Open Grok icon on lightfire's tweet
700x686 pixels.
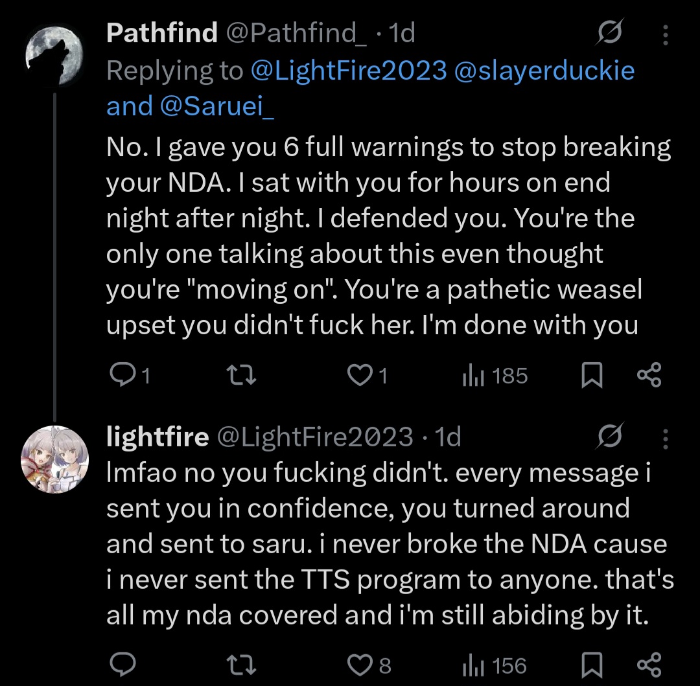pyautogui.click(x=611, y=438)
